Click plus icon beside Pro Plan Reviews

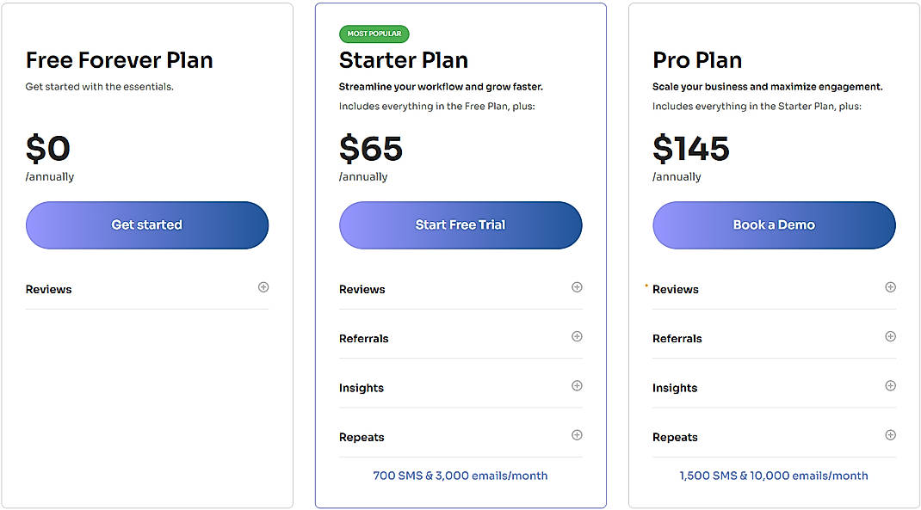(x=890, y=287)
